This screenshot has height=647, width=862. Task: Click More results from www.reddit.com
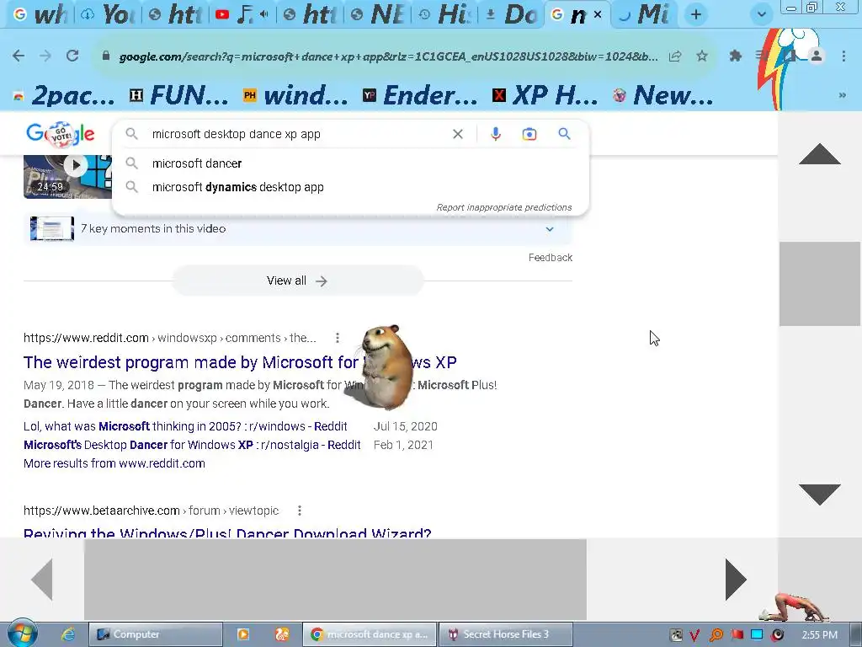pos(114,463)
